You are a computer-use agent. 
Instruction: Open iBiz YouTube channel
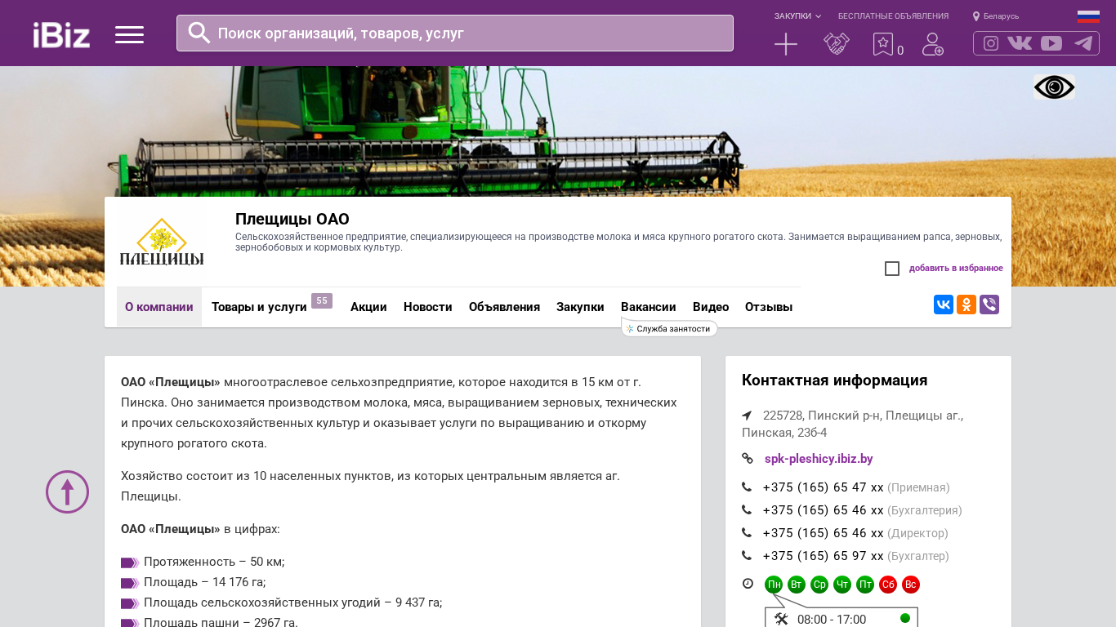[1051, 43]
